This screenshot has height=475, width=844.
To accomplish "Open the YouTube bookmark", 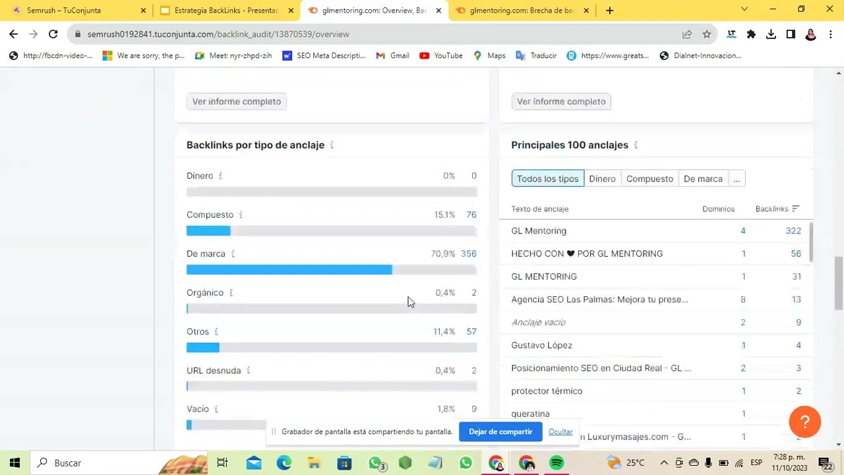I will pos(441,55).
